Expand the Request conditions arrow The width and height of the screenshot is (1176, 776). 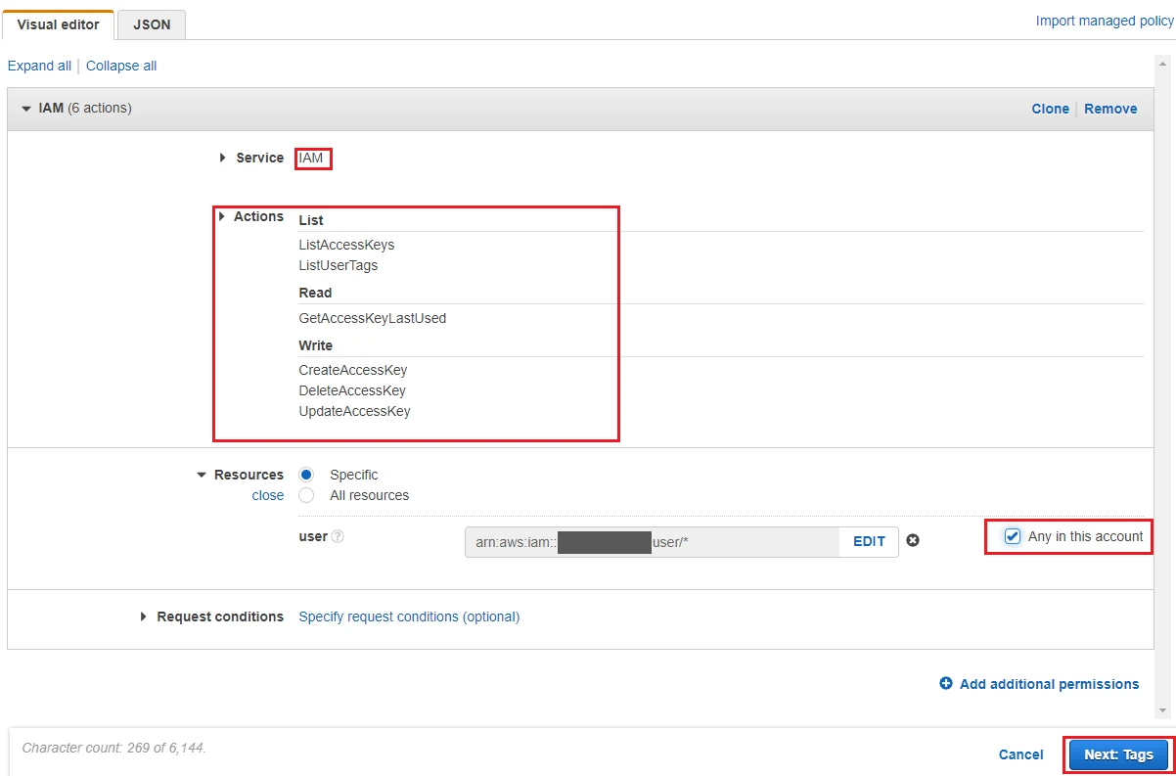(x=144, y=616)
